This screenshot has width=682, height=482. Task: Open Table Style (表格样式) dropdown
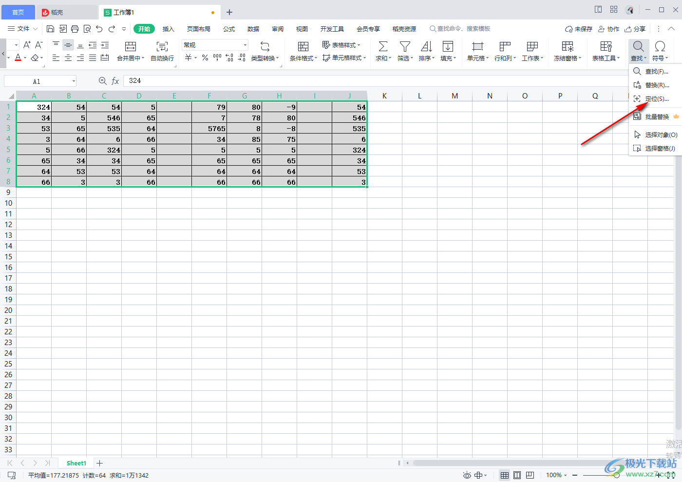(x=341, y=45)
